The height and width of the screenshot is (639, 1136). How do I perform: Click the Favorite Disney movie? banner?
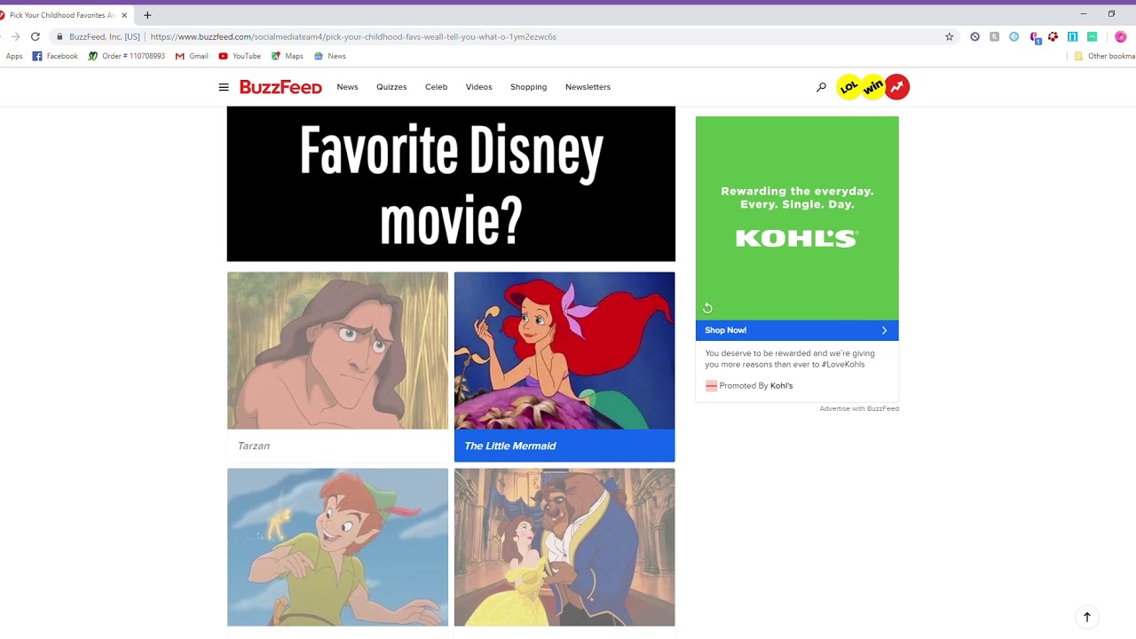point(451,184)
